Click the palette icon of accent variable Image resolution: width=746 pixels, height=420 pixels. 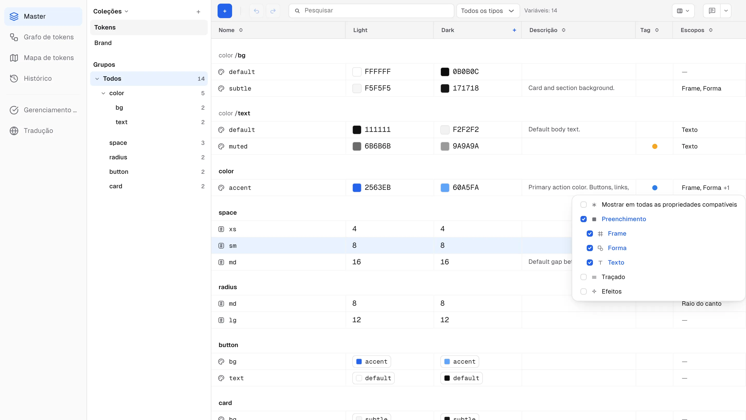coord(221,188)
